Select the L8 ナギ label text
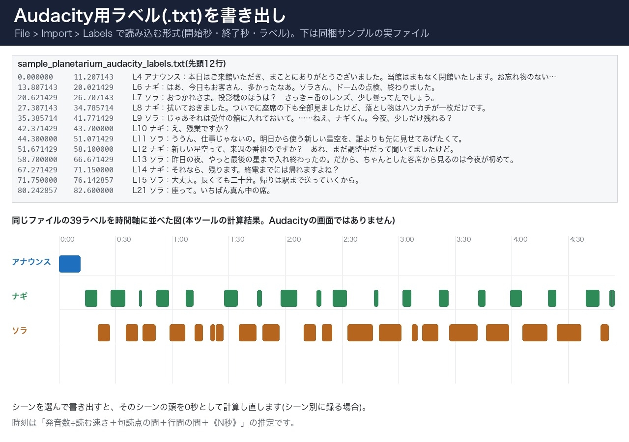Image resolution: width=629 pixels, height=442 pixels. (310, 108)
